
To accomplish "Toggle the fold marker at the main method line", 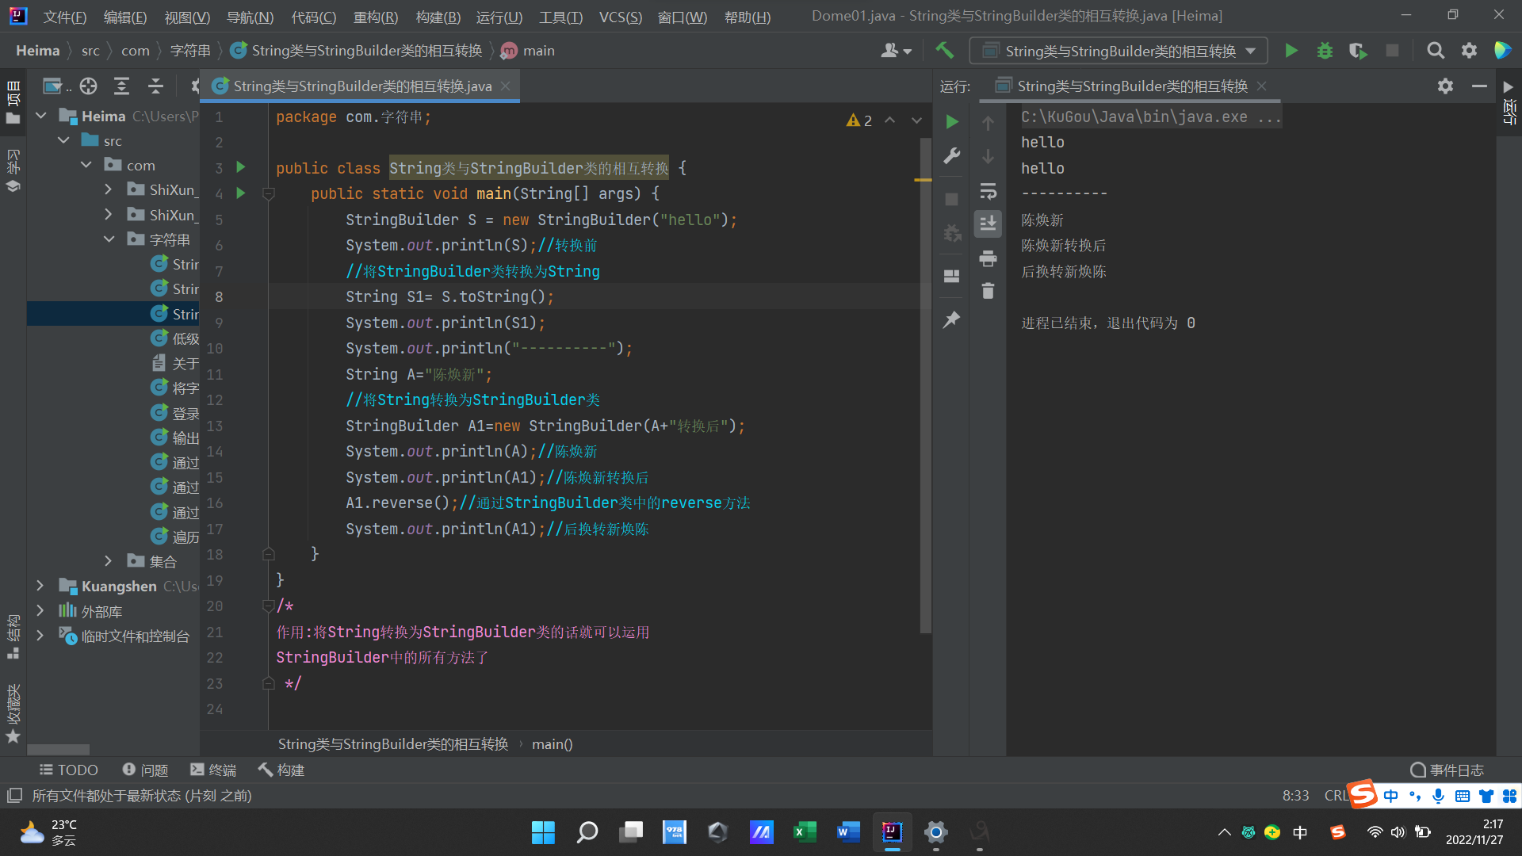I will (269, 194).
